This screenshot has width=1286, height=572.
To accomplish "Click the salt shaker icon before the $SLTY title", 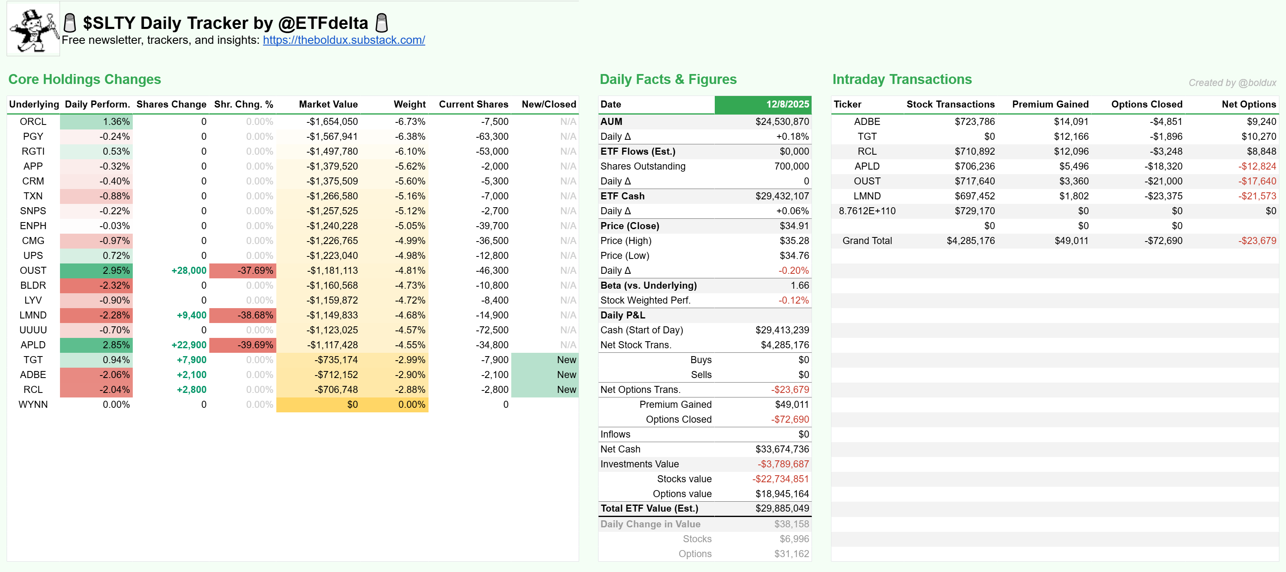I will [x=70, y=23].
